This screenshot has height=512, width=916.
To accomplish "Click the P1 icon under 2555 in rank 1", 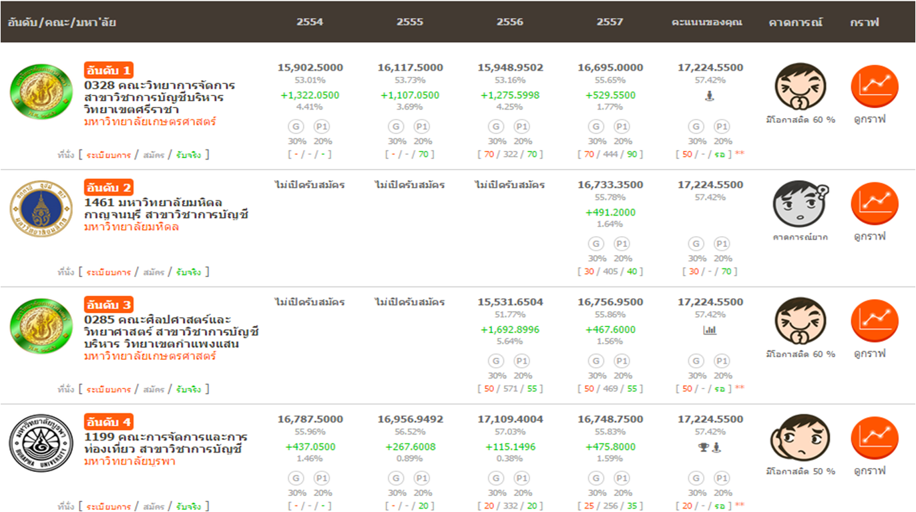I will 421,126.
